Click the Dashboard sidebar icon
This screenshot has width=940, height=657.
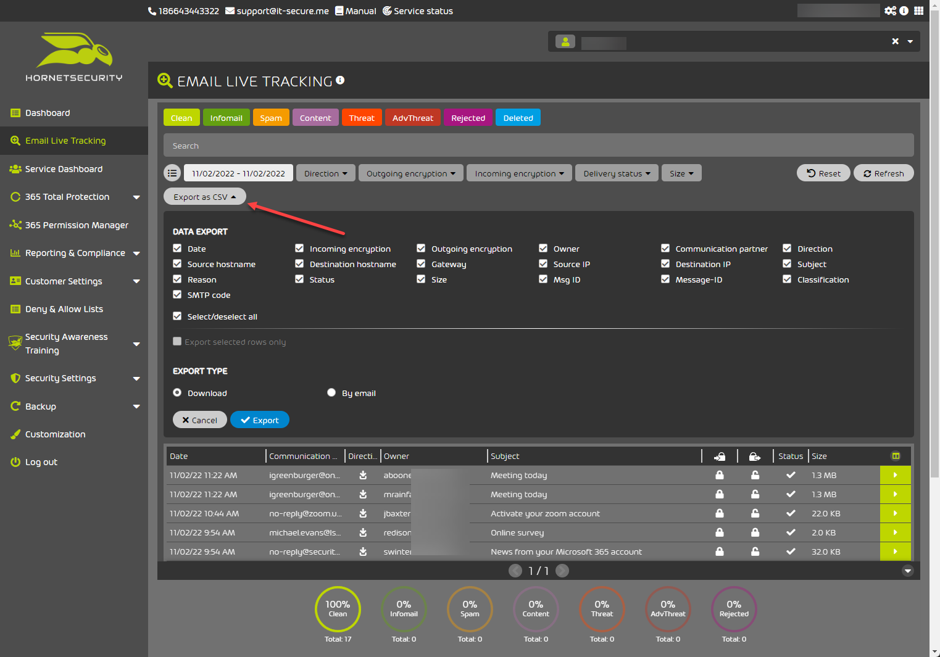point(15,113)
